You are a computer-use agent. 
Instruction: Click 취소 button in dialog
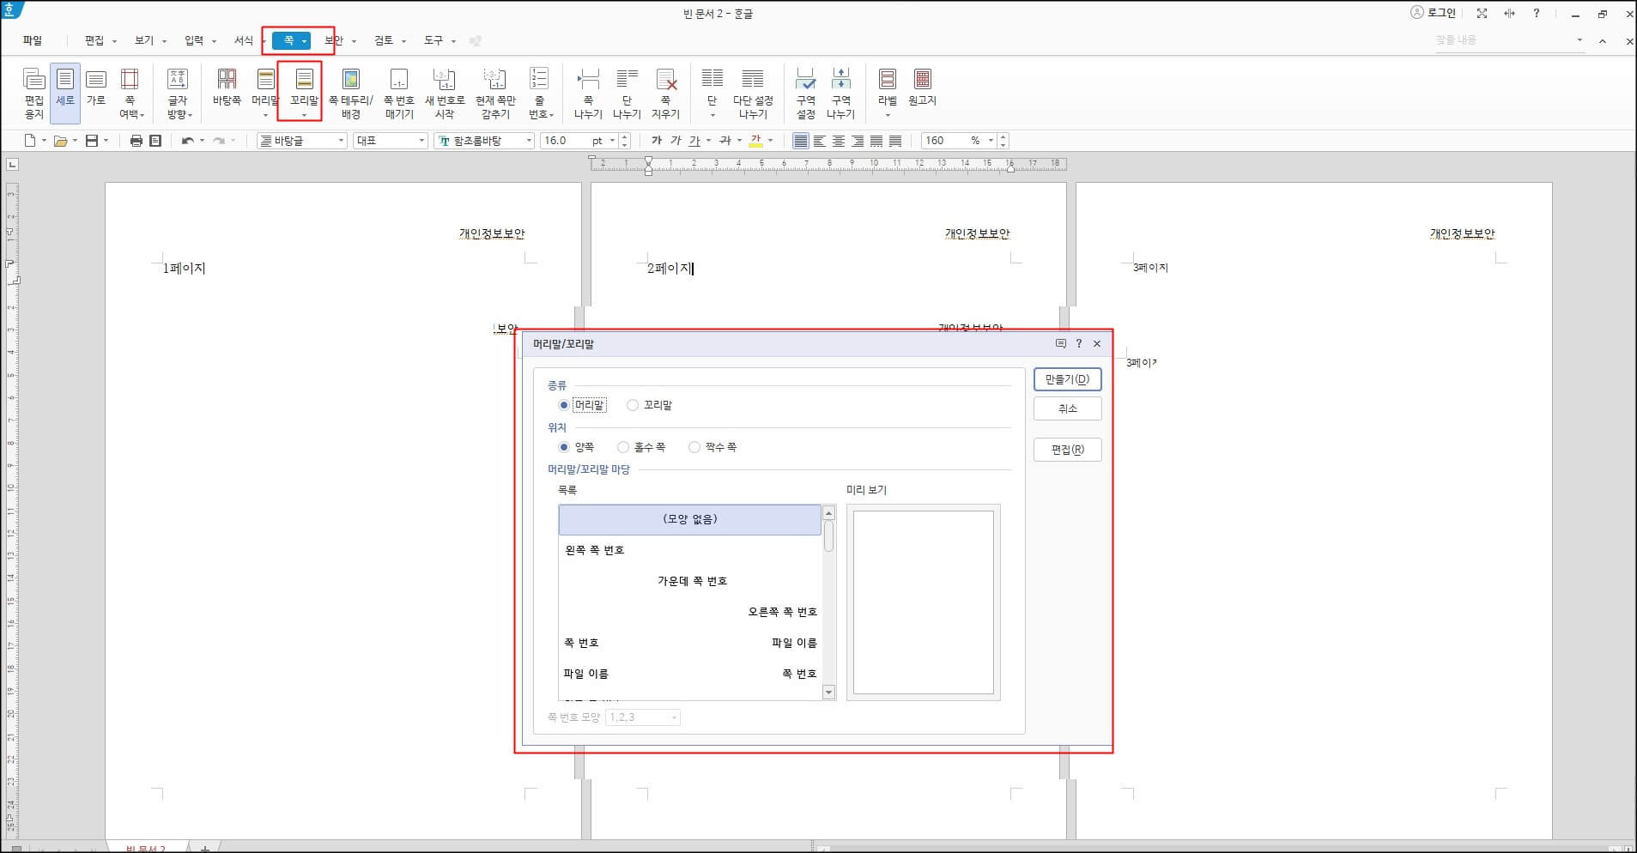(x=1067, y=408)
